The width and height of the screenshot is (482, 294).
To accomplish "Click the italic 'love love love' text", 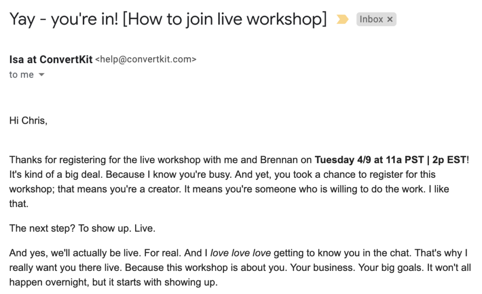I will coord(241,253).
